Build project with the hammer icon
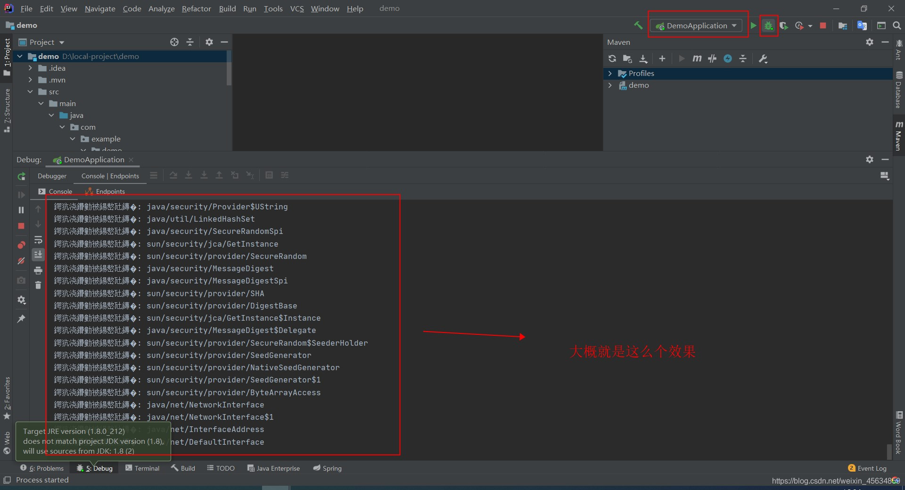The width and height of the screenshot is (905, 490). pos(638,25)
